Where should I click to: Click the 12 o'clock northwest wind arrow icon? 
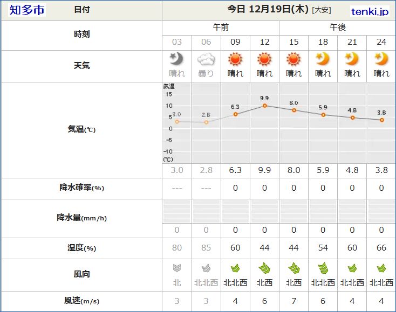pos(264,268)
